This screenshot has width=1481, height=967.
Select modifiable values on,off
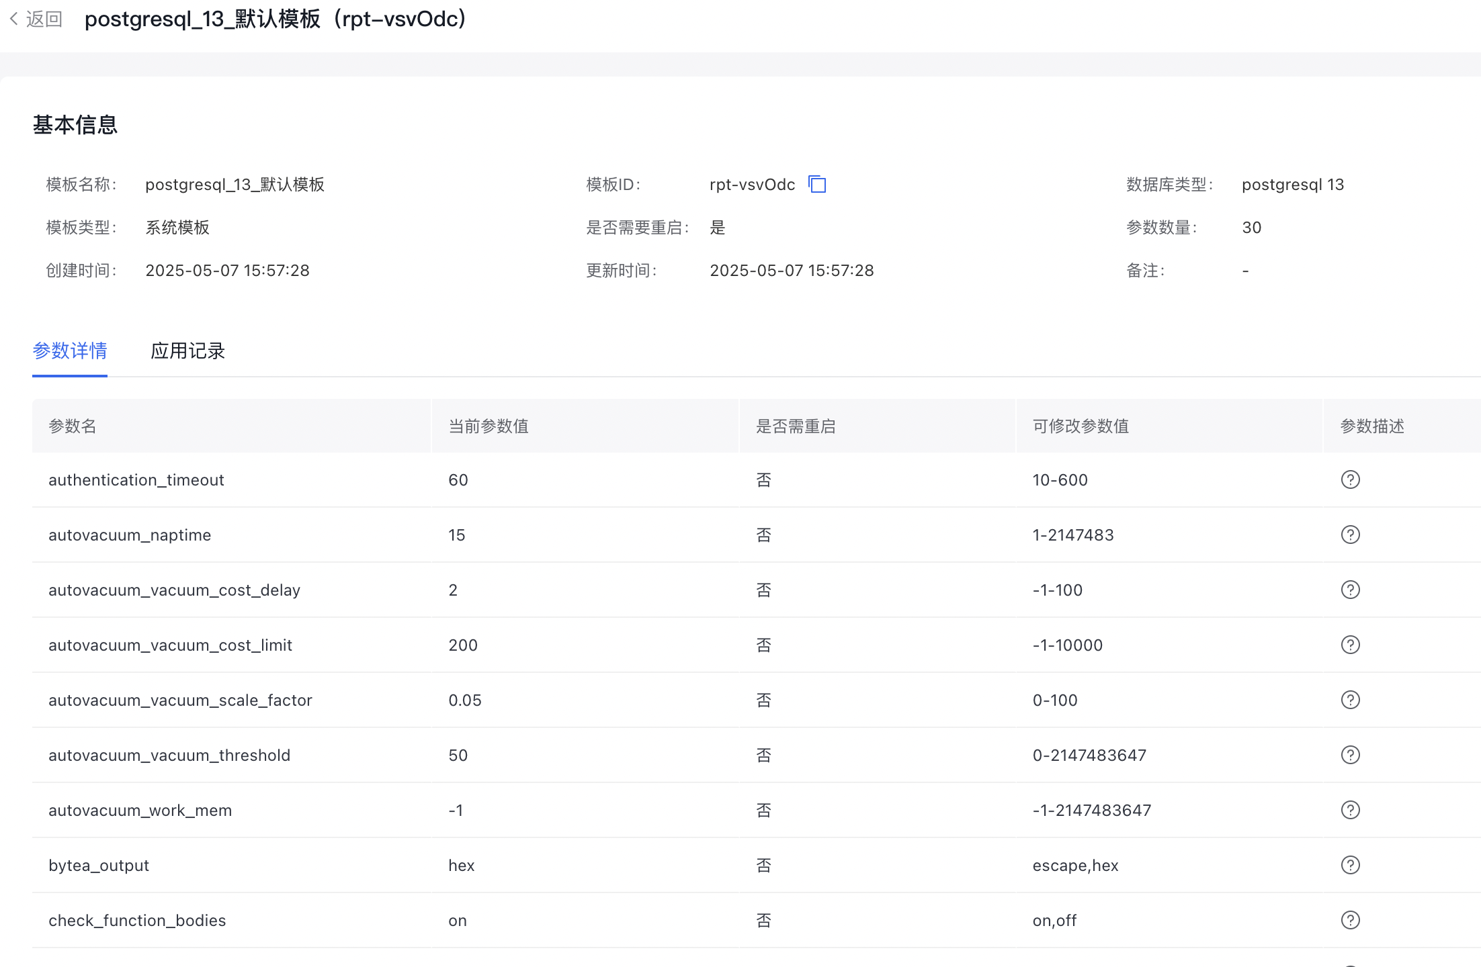[1054, 921]
